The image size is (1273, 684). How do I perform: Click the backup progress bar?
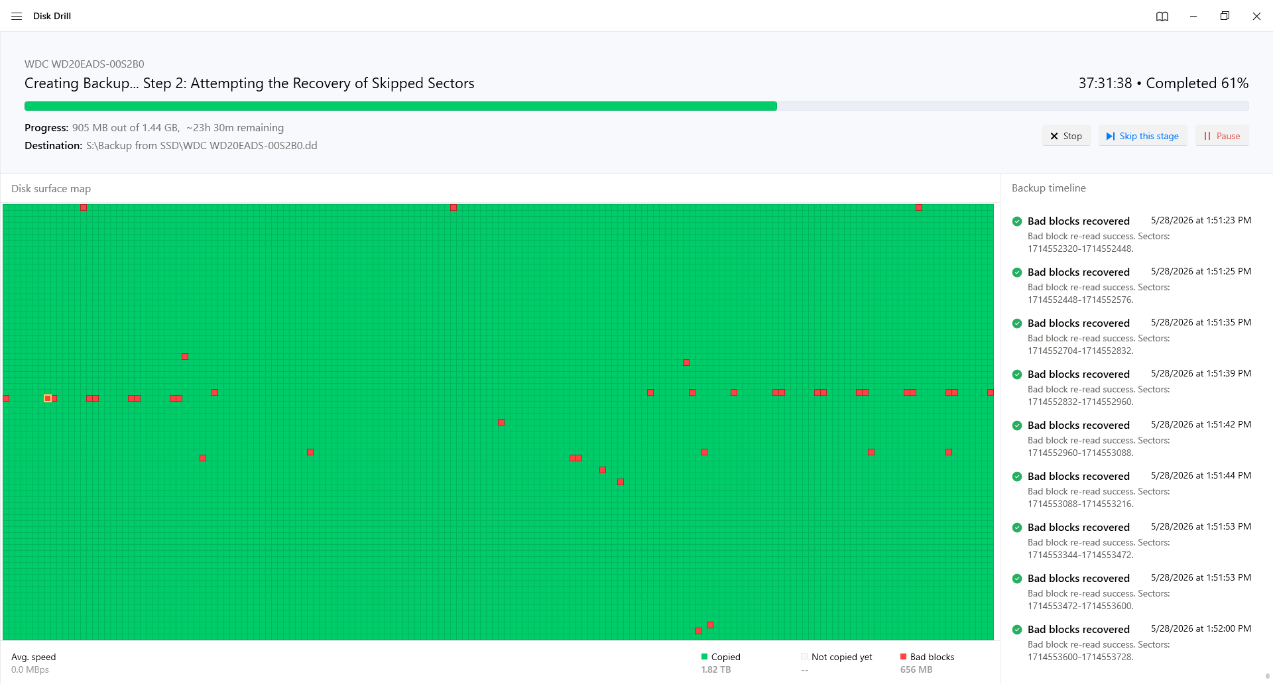636,106
